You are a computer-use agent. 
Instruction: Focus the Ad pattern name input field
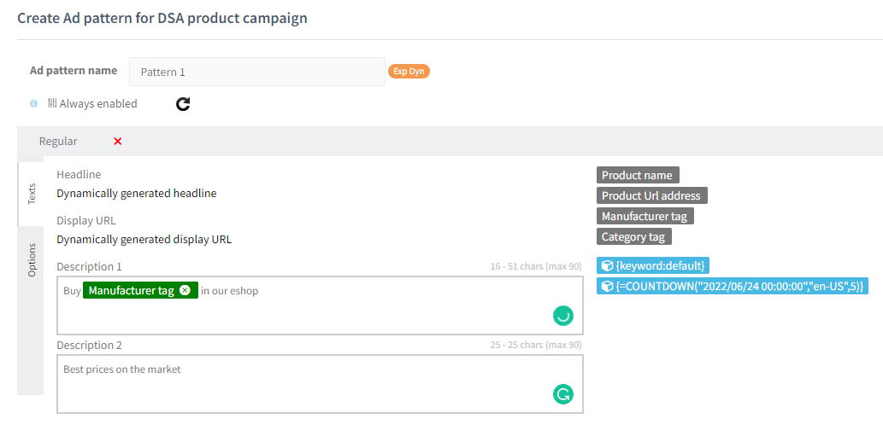(x=256, y=72)
